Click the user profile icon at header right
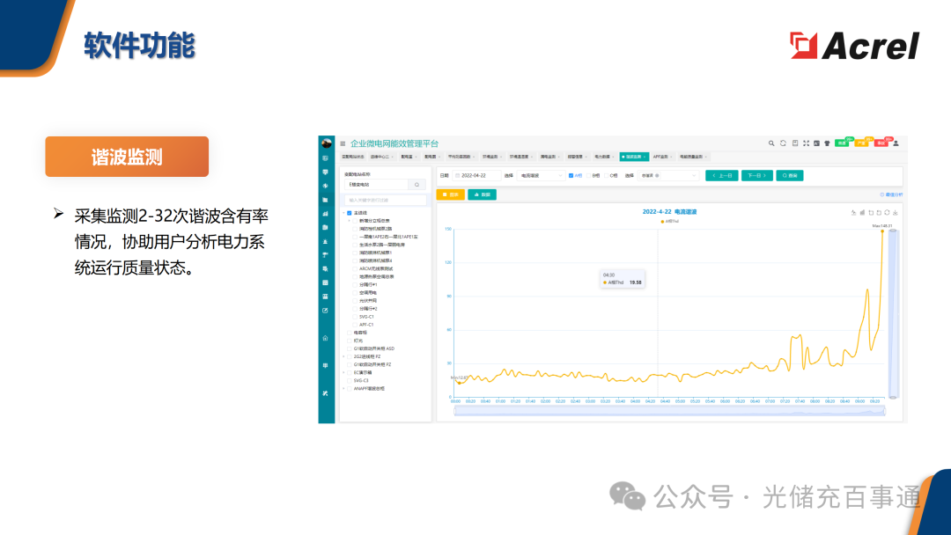The height and width of the screenshot is (535, 951). point(896,143)
